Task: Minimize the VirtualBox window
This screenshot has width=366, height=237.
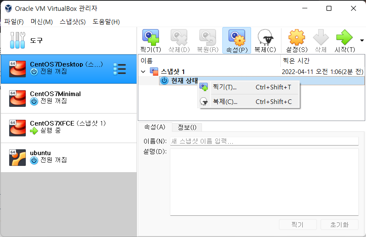Action: 305,8
